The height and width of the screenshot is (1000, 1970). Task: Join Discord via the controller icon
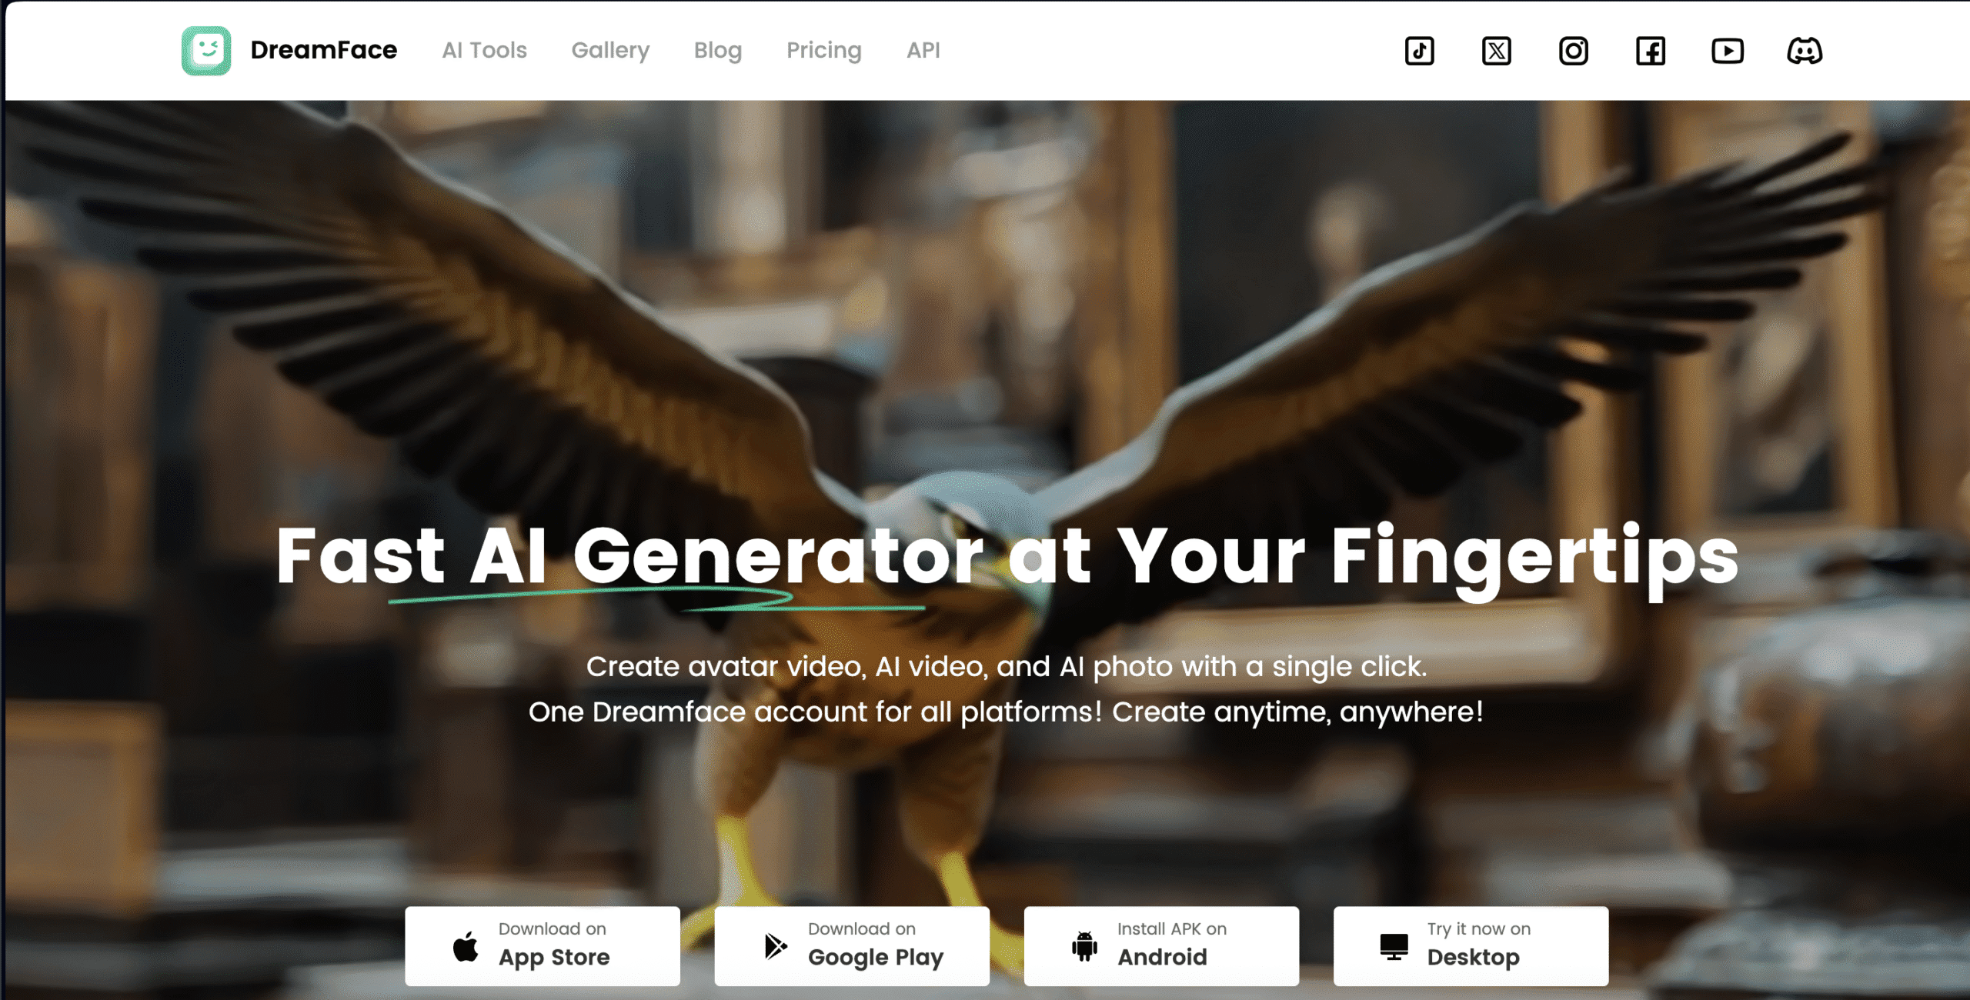tap(1804, 51)
